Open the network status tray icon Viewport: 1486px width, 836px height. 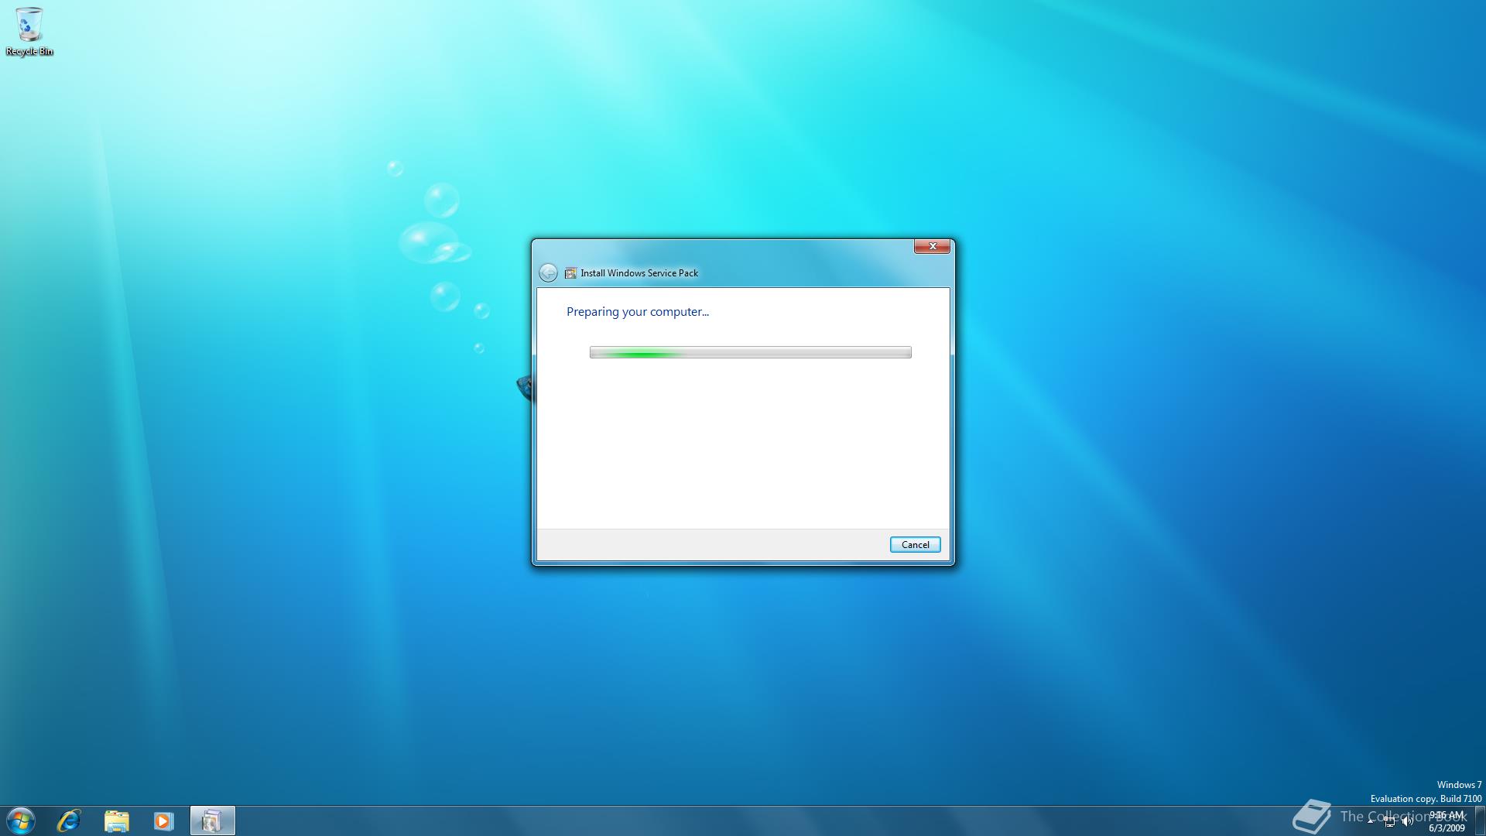click(1389, 821)
